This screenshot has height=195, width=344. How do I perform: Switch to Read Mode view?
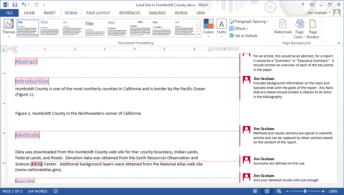pos(255,191)
